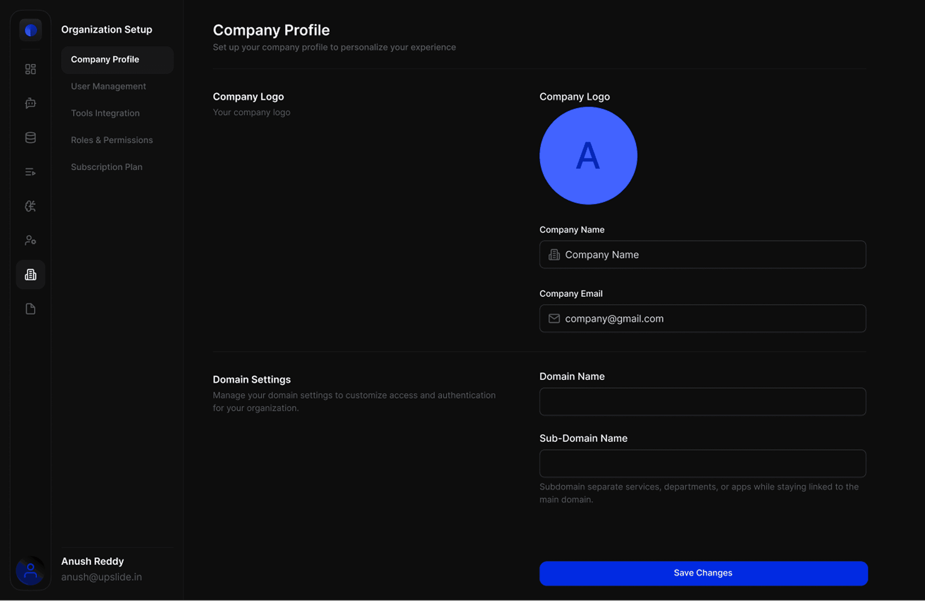Click the playlist queue icon
The width and height of the screenshot is (925, 601).
pos(30,172)
